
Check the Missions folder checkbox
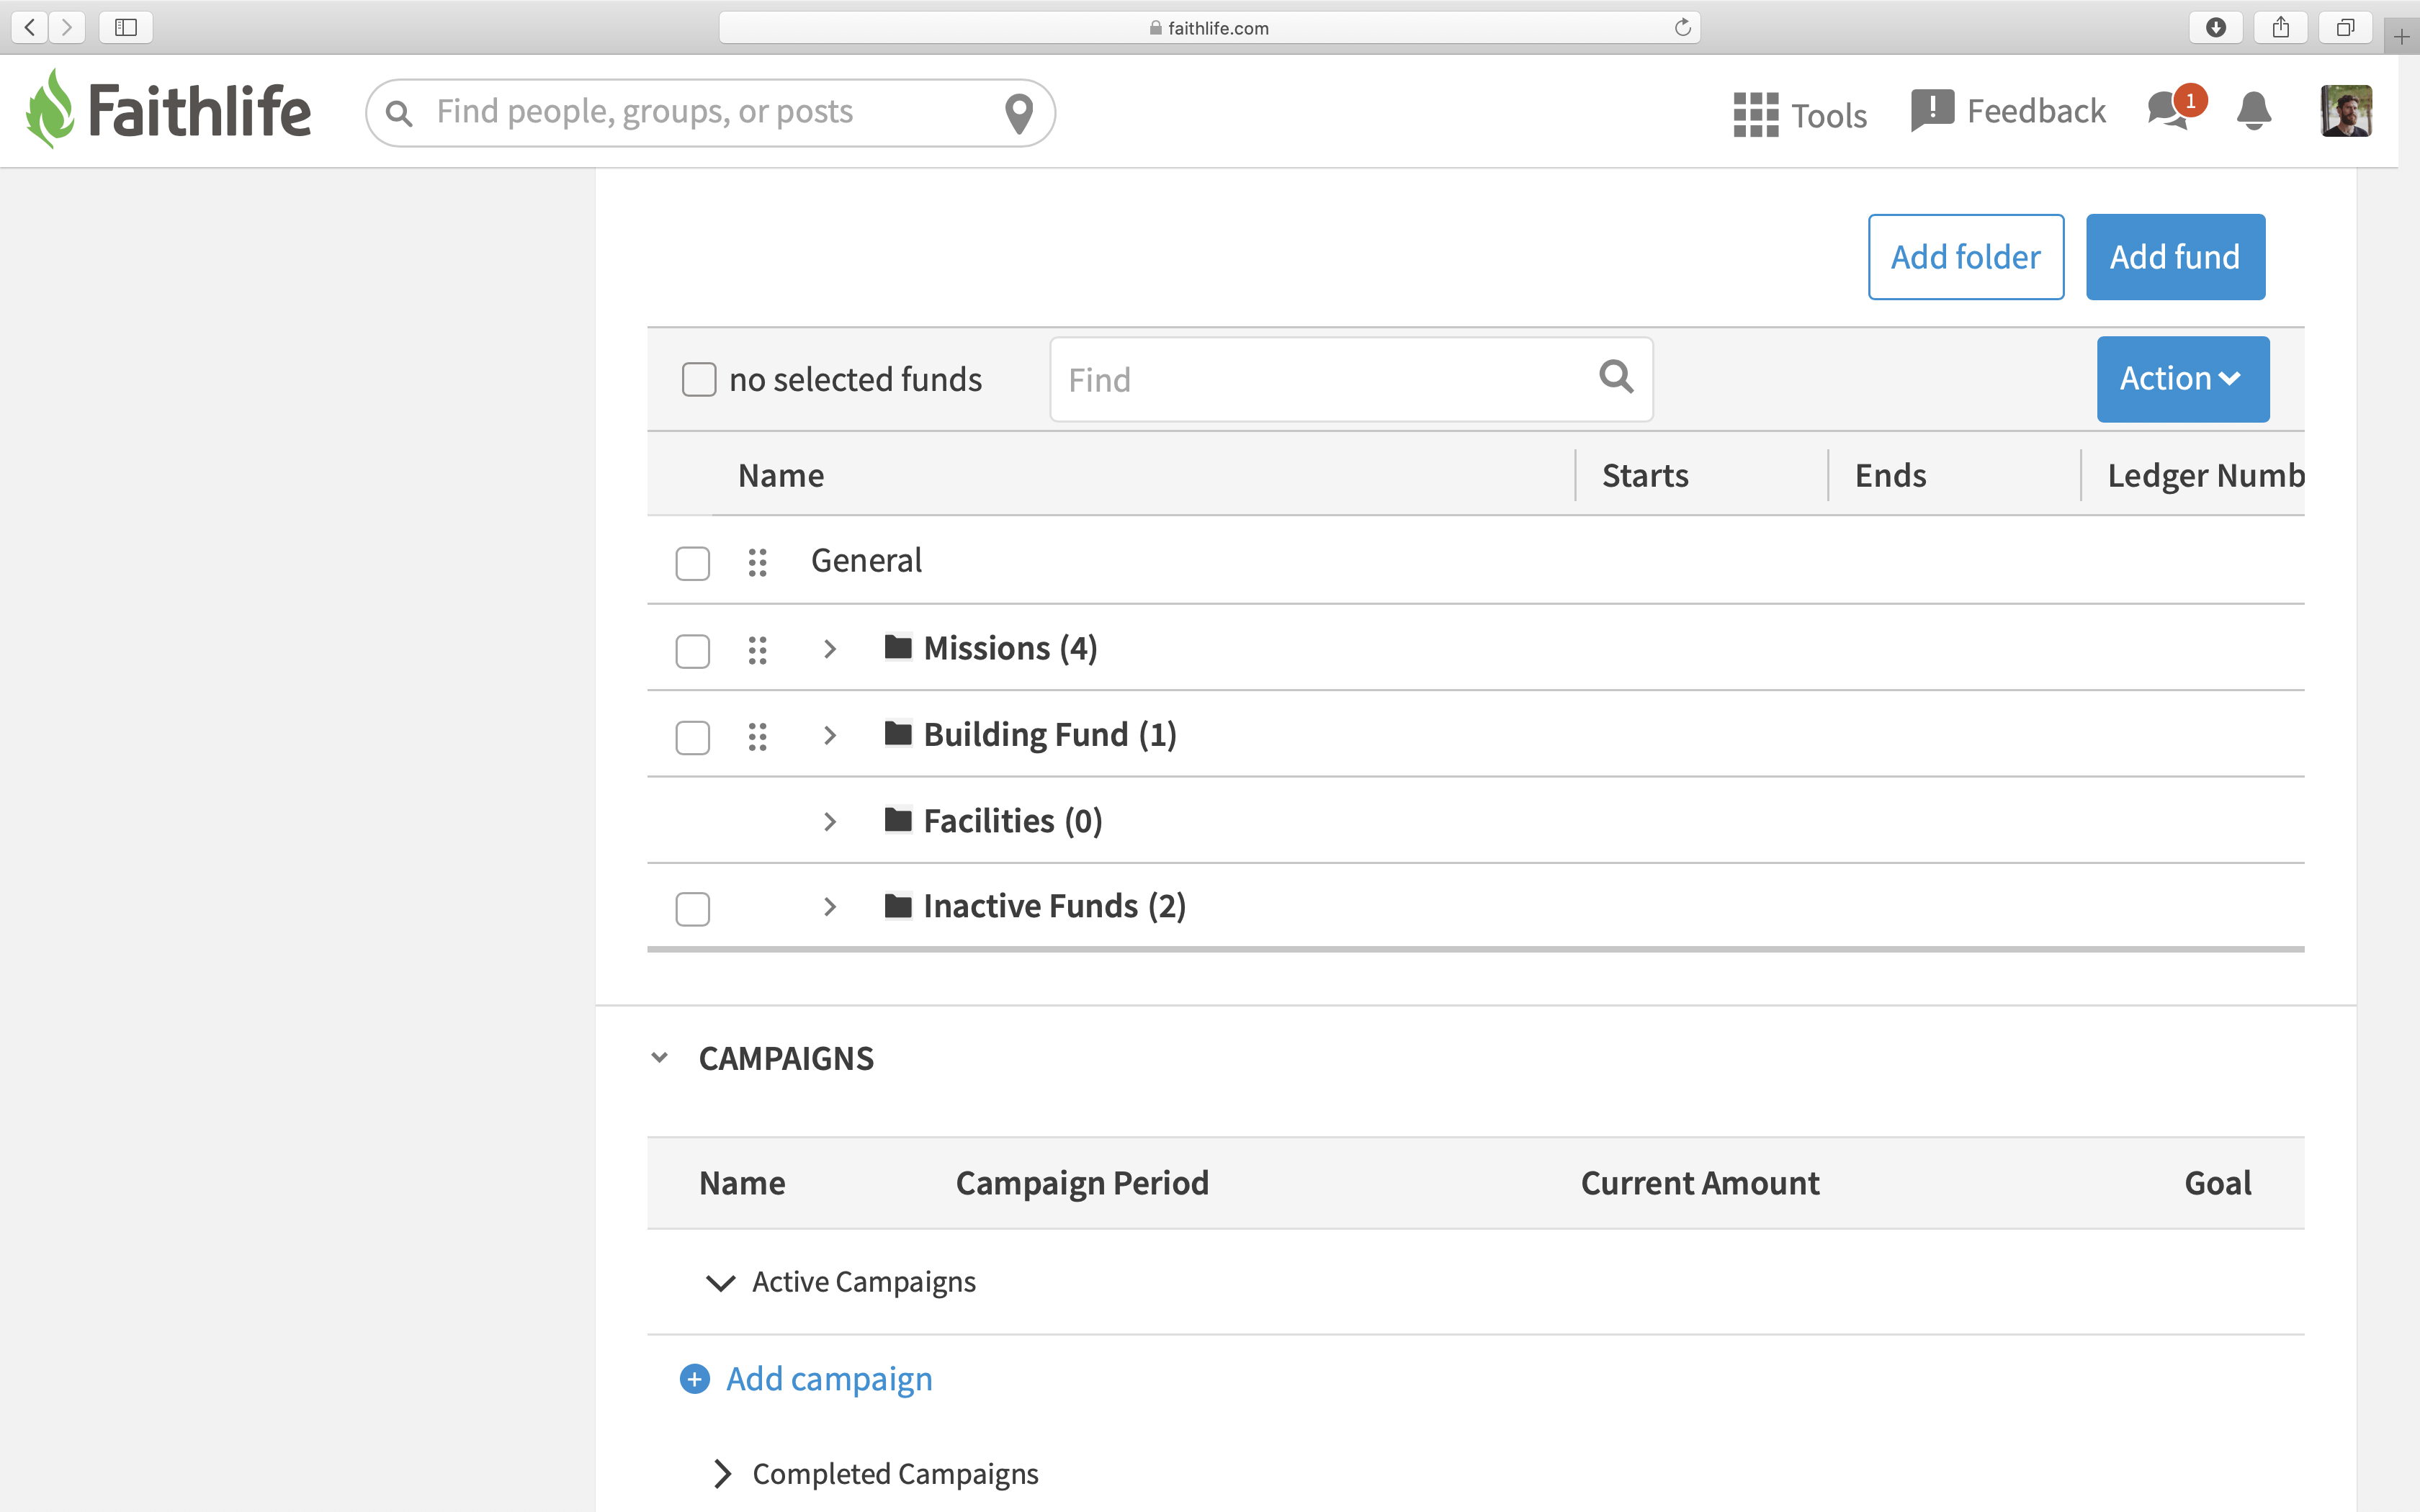pos(692,651)
